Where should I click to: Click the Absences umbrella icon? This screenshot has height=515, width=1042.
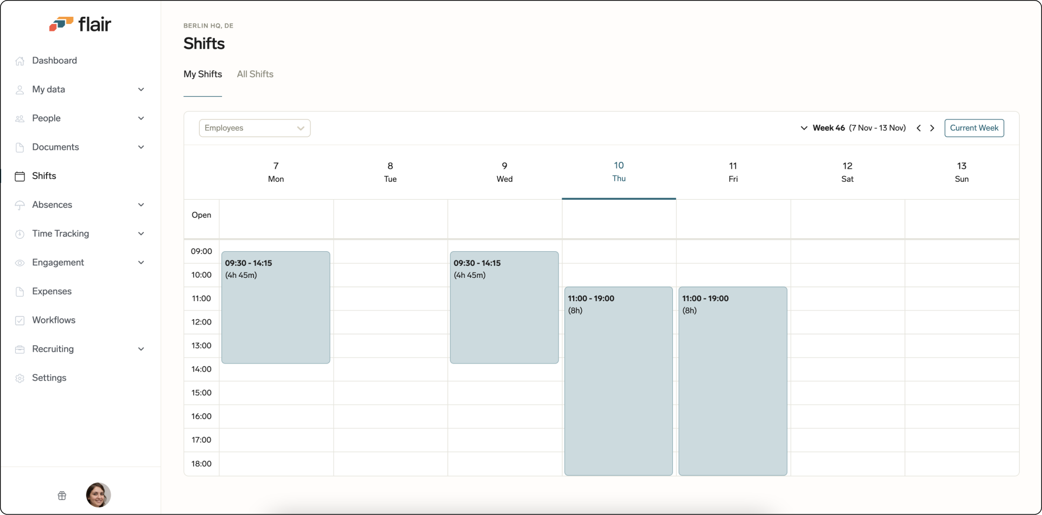click(x=20, y=205)
